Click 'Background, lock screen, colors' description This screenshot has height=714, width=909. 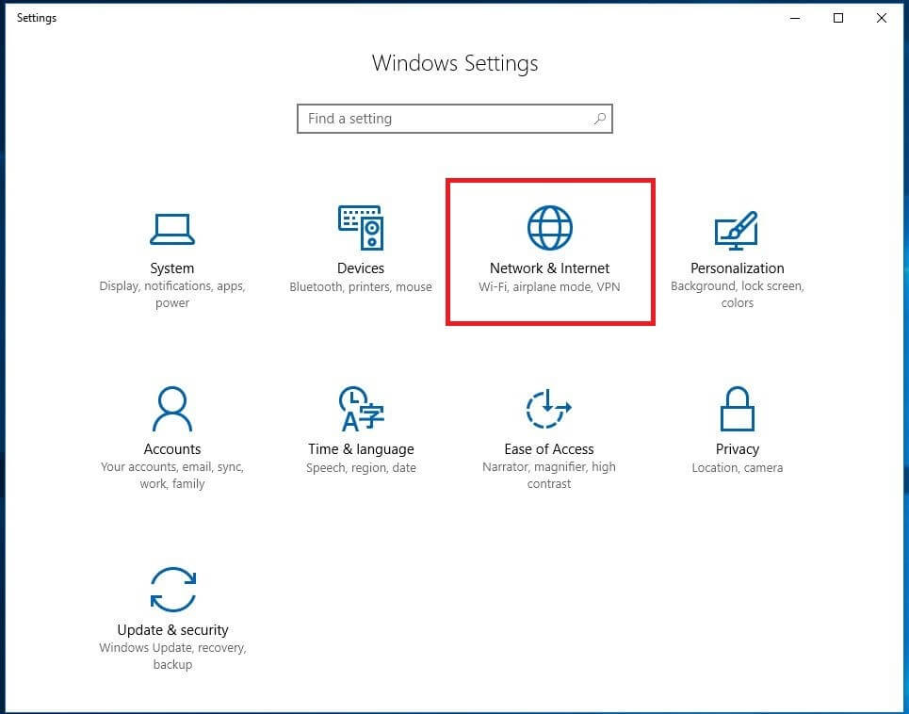[x=738, y=295]
